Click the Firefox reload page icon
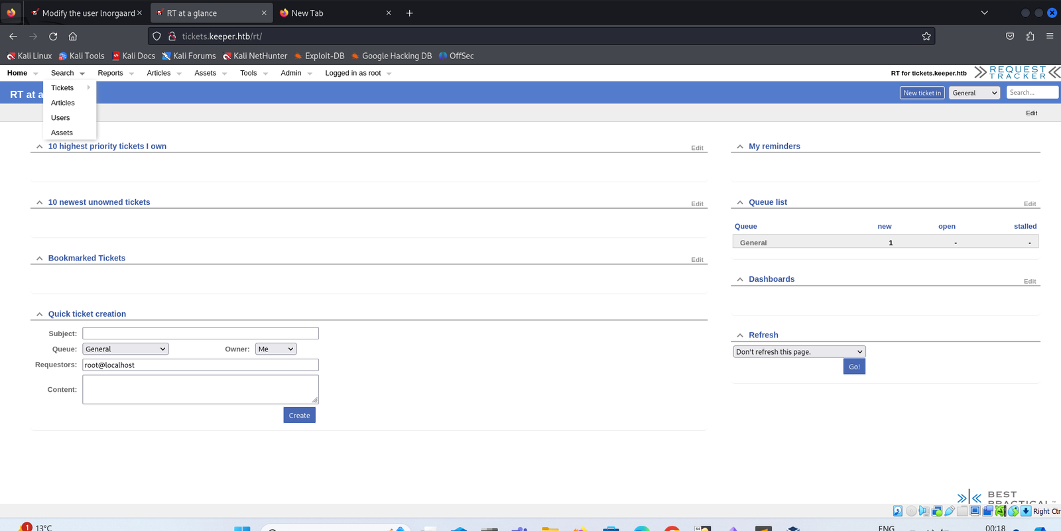Screen dimensions: 1061x531 53,36
